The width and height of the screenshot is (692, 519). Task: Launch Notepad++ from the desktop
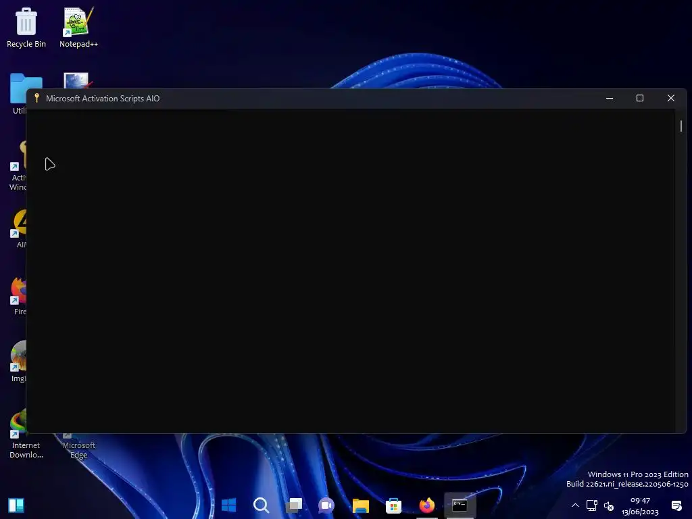coord(78,27)
